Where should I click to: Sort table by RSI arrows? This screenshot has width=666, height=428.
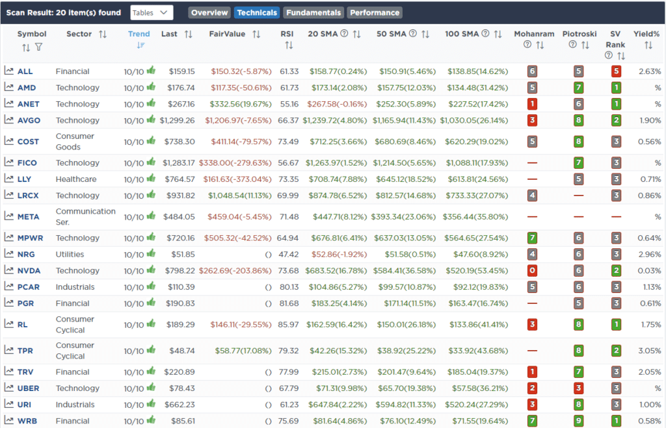pos(289,45)
